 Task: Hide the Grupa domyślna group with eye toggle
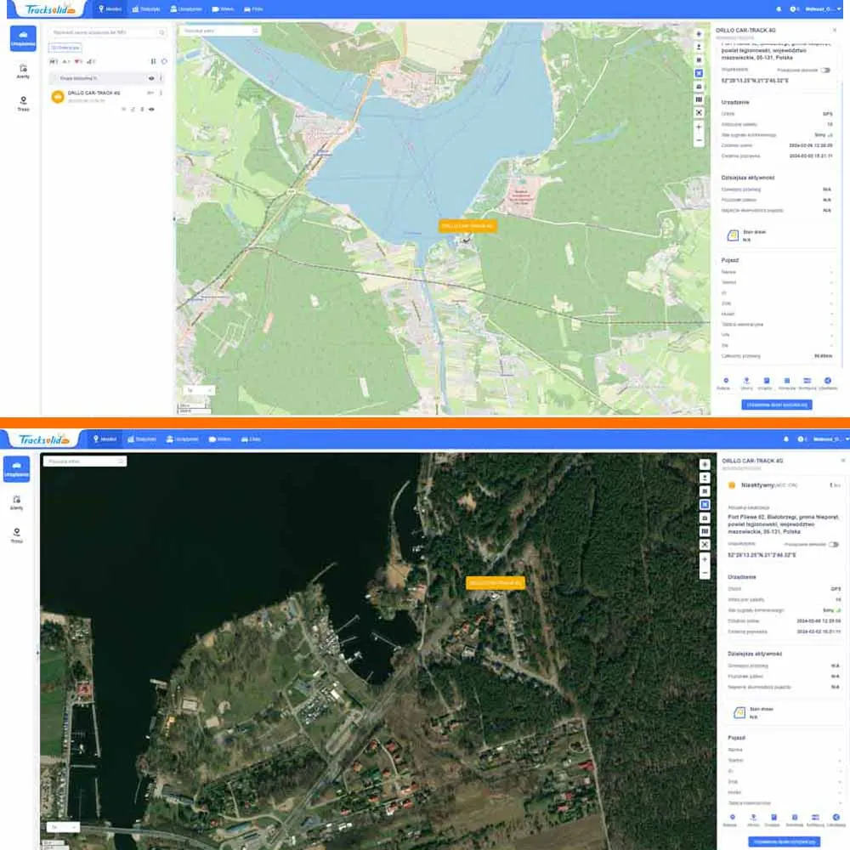click(151, 78)
